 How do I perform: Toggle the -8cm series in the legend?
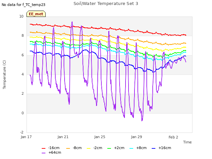click(x=74, y=148)
